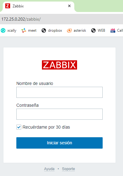Close the Zabbix browser tab
This screenshot has width=123, height=176.
pos(69,6)
